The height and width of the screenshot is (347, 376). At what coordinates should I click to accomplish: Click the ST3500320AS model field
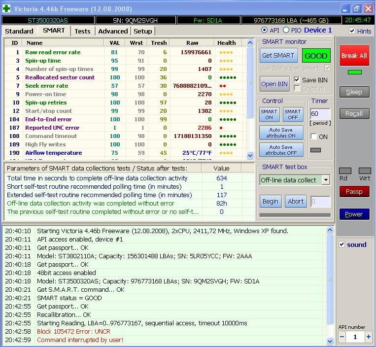[x=48, y=20]
